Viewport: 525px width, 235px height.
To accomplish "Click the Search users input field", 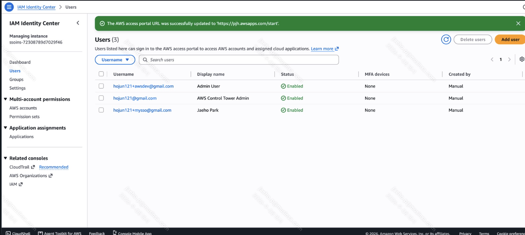I will click(x=239, y=60).
